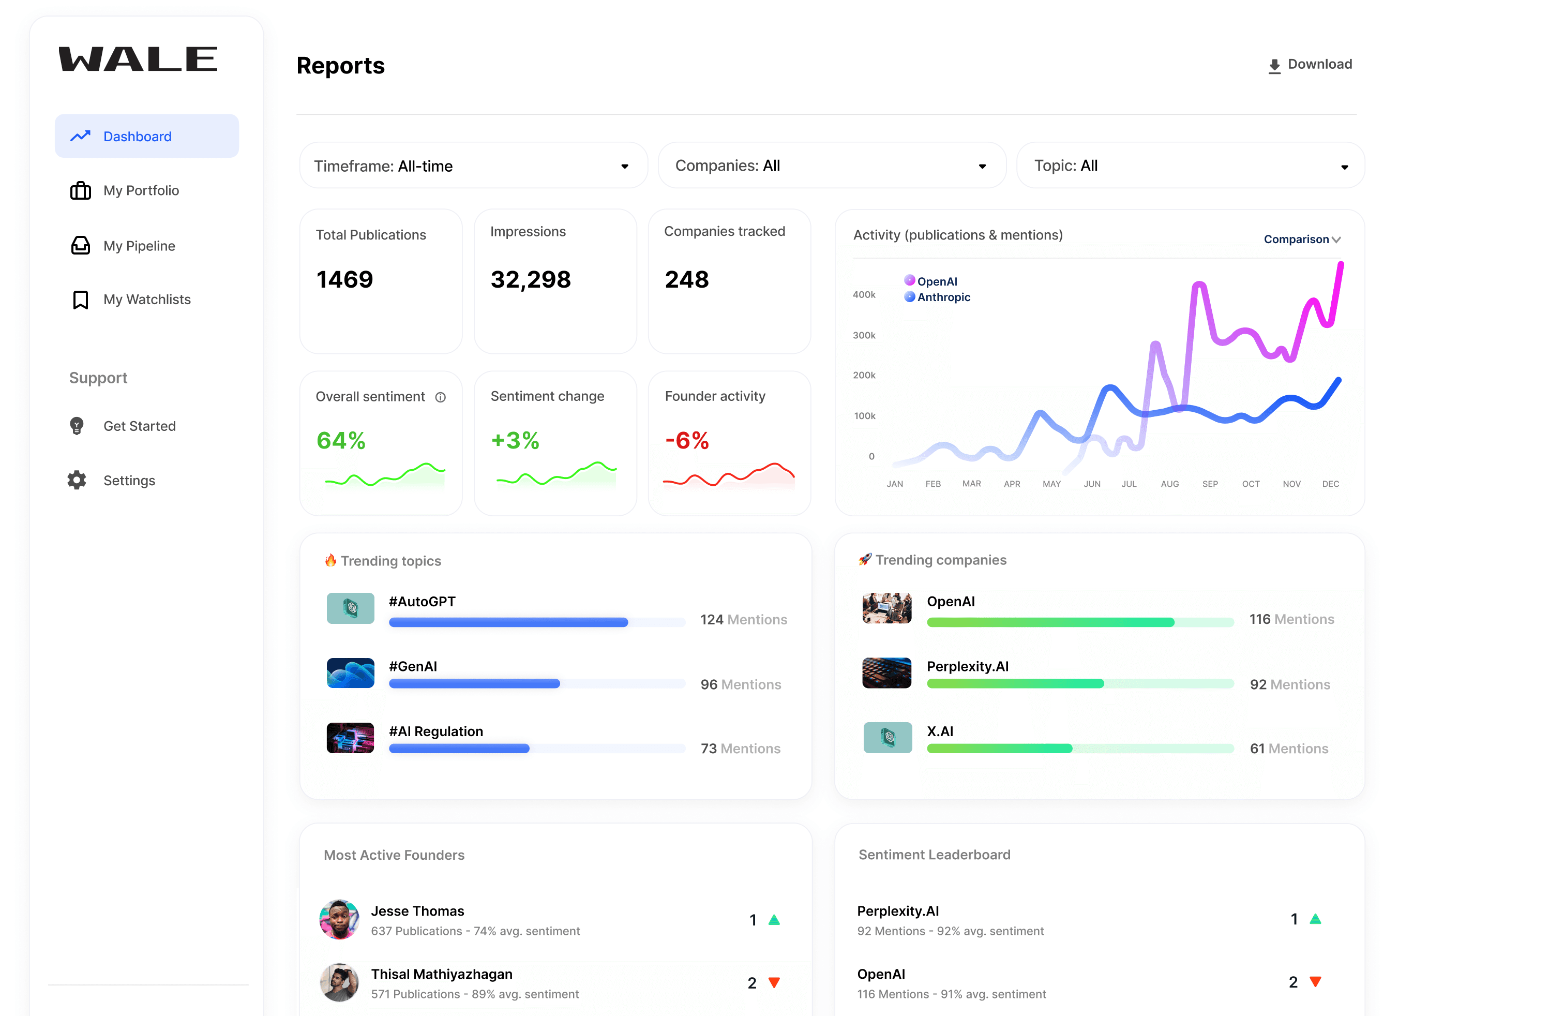Screen dimensions: 1564x1016
Task: Click the Download button
Action: (1310, 64)
